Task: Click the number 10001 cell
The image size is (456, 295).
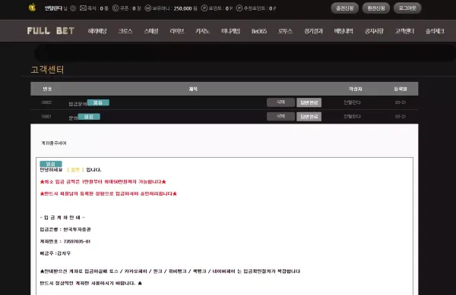Action: tap(46, 116)
